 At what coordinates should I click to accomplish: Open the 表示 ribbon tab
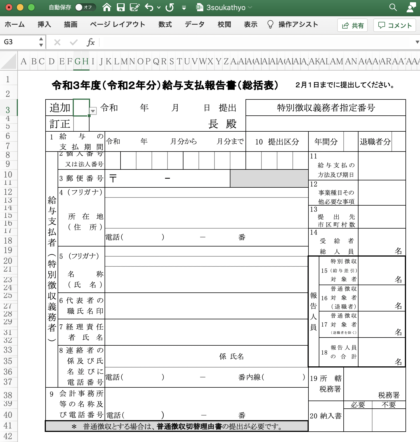pyautogui.click(x=251, y=24)
